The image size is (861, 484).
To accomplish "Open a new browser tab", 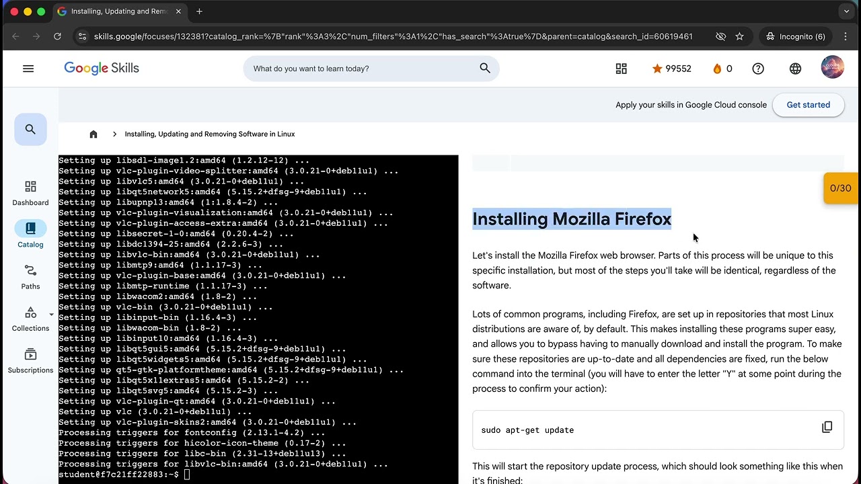I will click(199, 11).
